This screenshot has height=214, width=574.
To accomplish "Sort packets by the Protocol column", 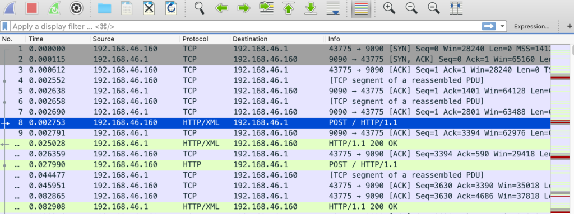I will click(x=205, y=39).
